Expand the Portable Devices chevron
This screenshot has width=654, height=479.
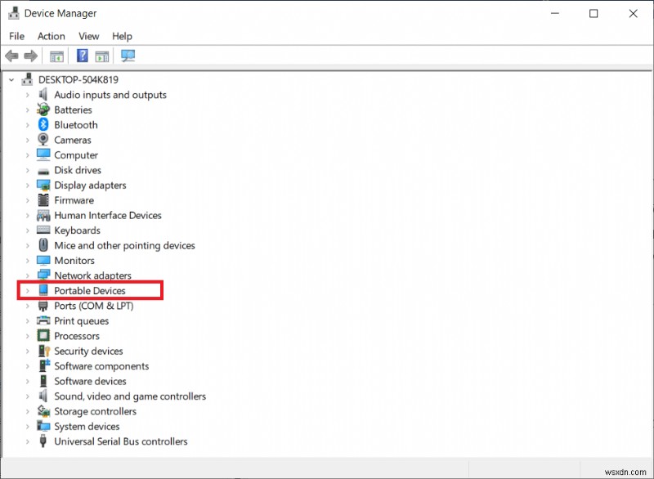[x=28, y=291]
